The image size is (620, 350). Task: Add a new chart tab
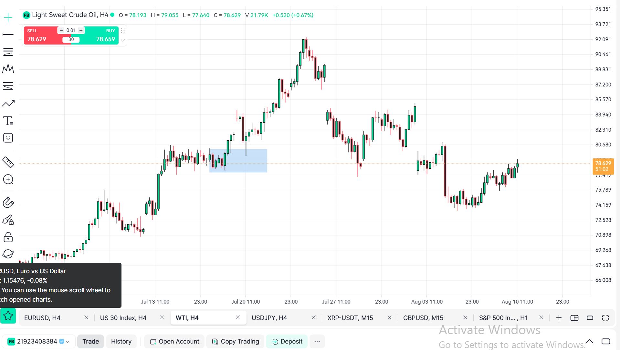click(559, 318)
